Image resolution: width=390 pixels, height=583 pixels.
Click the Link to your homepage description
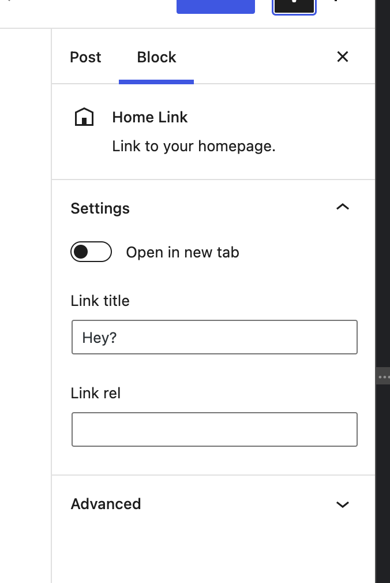coord(194,146)
